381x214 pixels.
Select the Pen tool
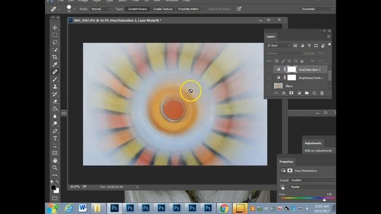(55, 131)
